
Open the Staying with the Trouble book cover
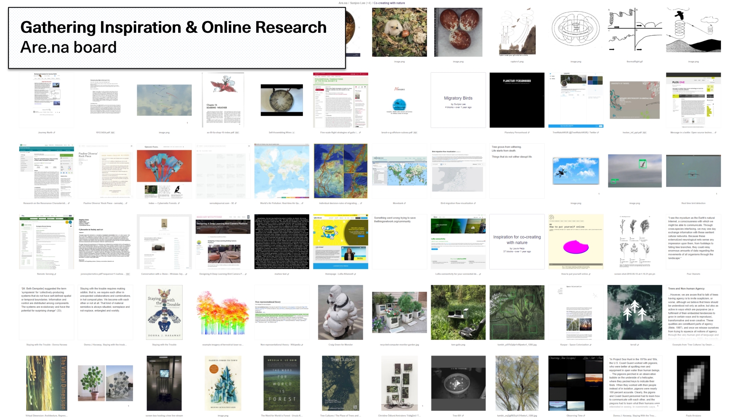click(164, 312)
